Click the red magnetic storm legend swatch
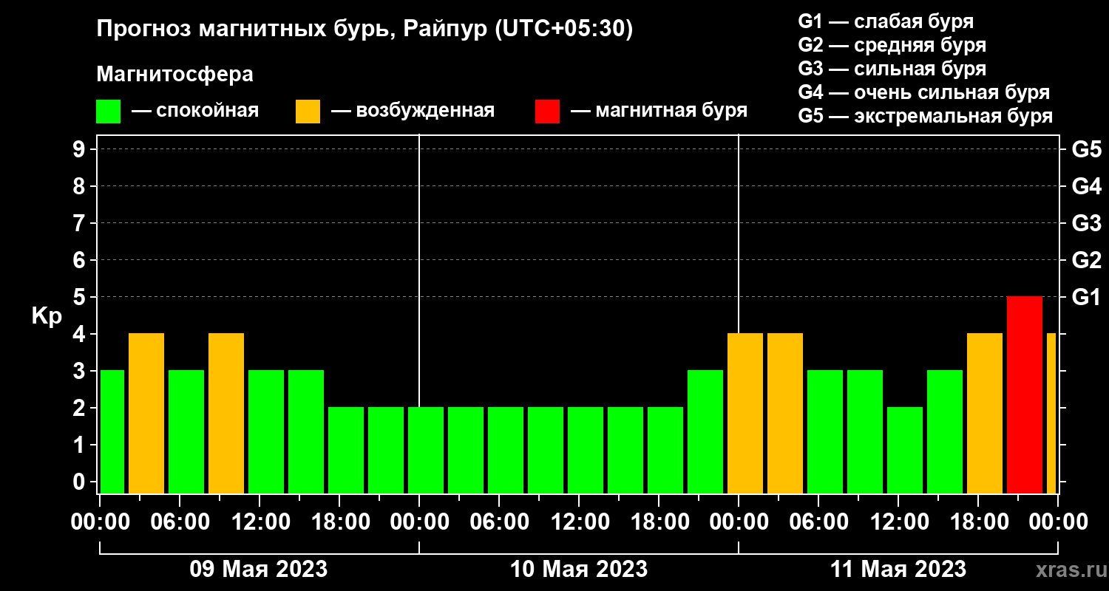Screen dimensions: 1109x591 [x=548, y=111]
